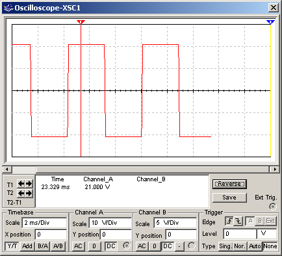Set trigger type to Sing.

coord(225,246)
